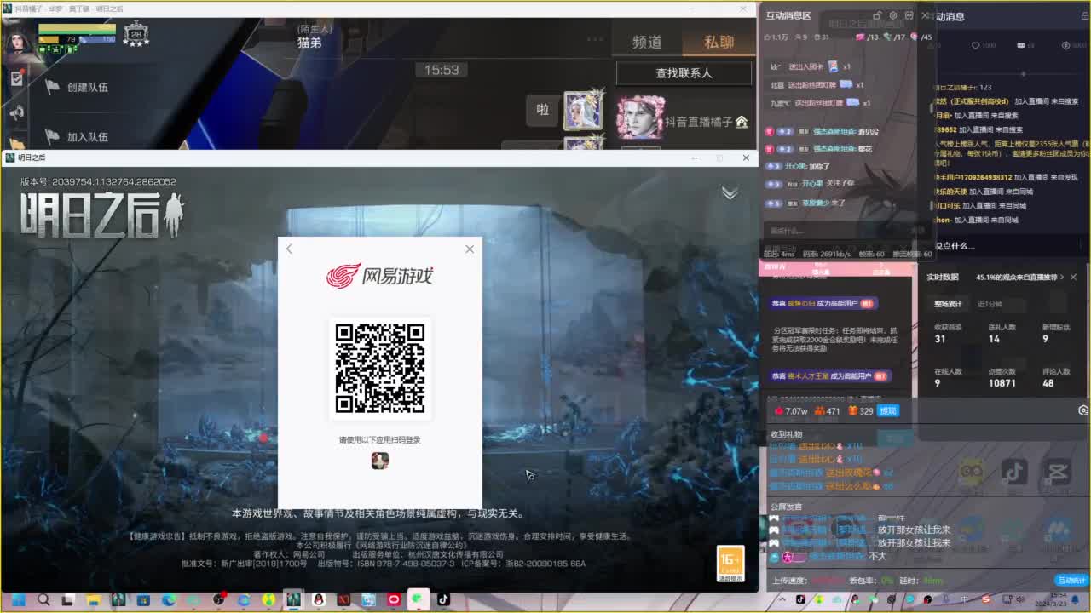This screenshot has width=1091, height=613.
Task: Open the TikTok icon on the taskbar
Action: [x=443, y=599]
